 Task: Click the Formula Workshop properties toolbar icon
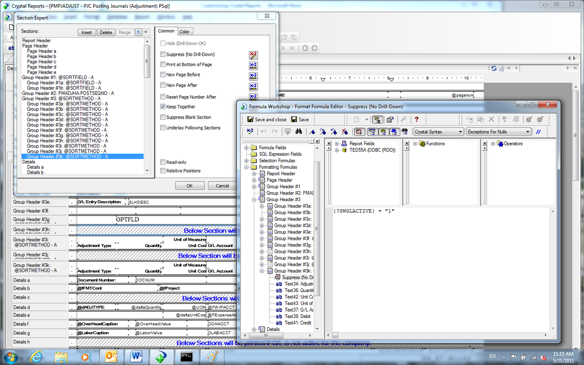tap(390, 119)
